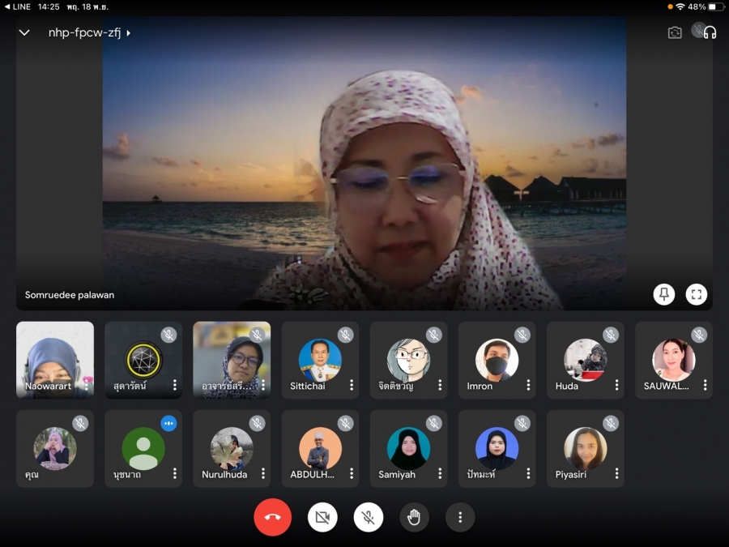This screenshot has width=729, height=547.
Task: Select Huda's participant tile
Action: point(585,360)
